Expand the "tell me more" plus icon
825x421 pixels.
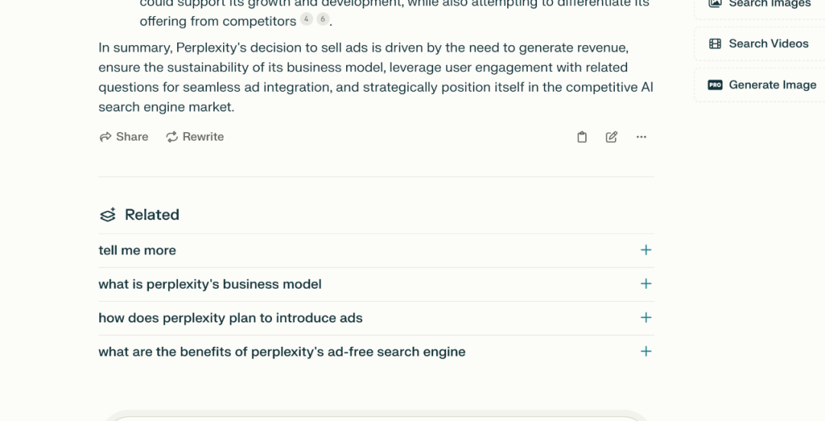click(x=646, y=250)
